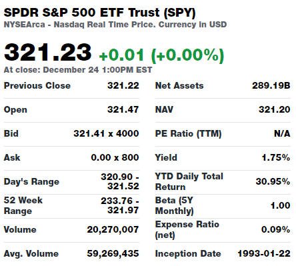Select the Previous Close label

[x=37, y=85]
